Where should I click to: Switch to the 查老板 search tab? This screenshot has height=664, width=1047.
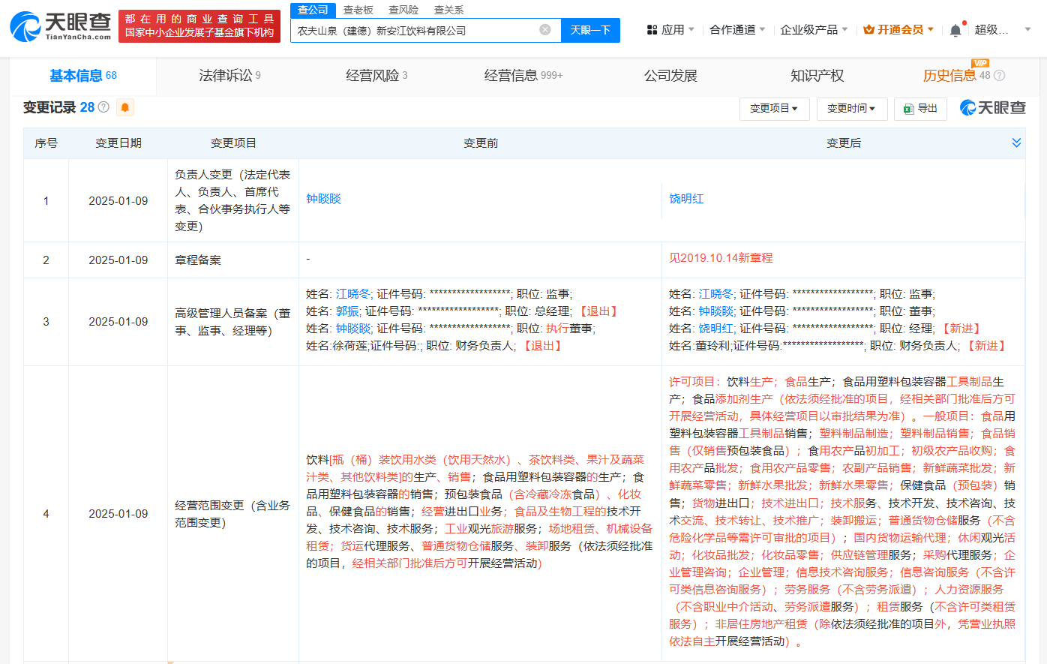tap(358, 10)
